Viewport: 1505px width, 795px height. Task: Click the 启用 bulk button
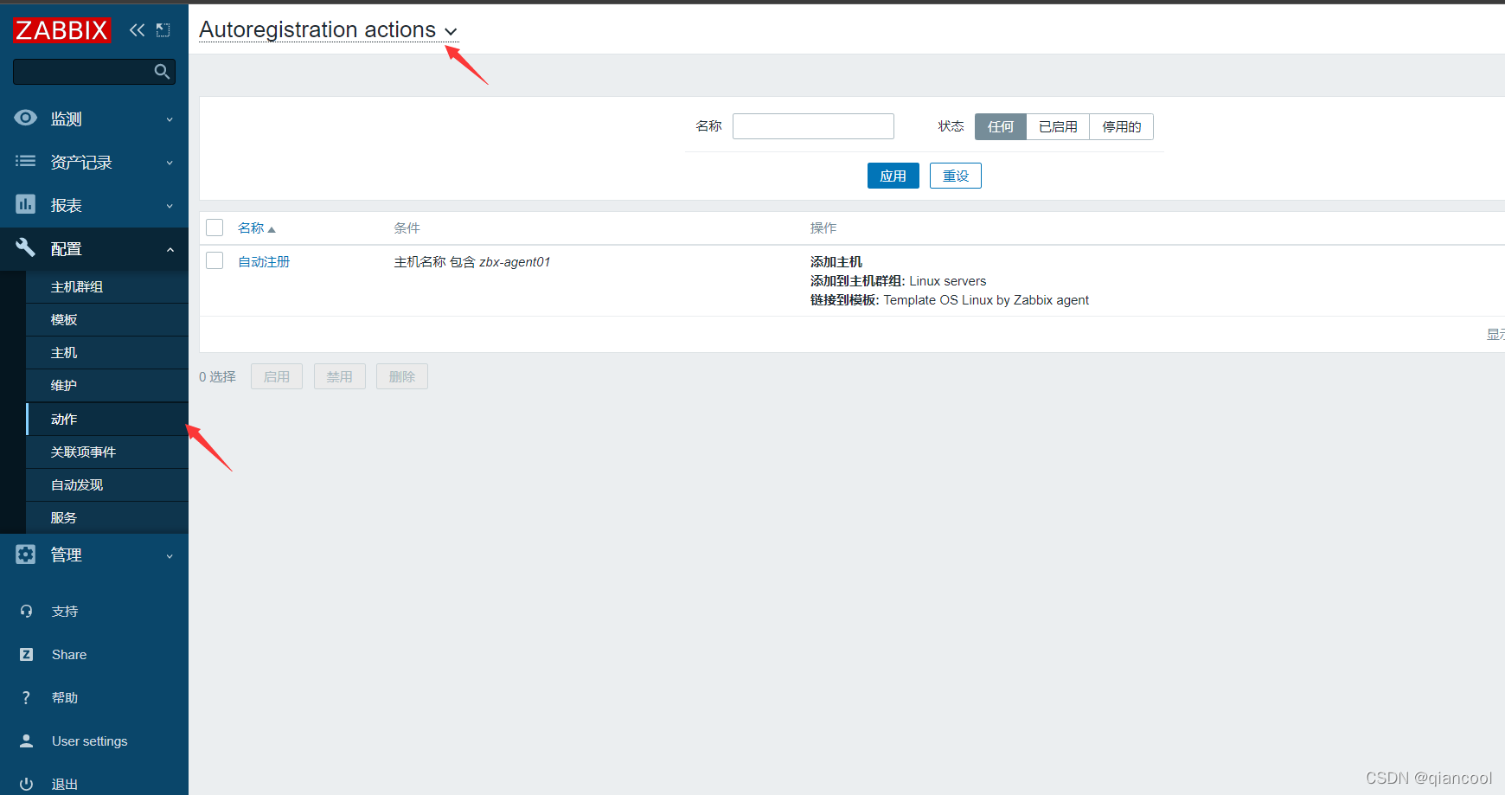click(277, 376)
